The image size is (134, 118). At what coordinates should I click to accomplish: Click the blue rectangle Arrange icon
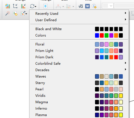click(x=45, y=6)
